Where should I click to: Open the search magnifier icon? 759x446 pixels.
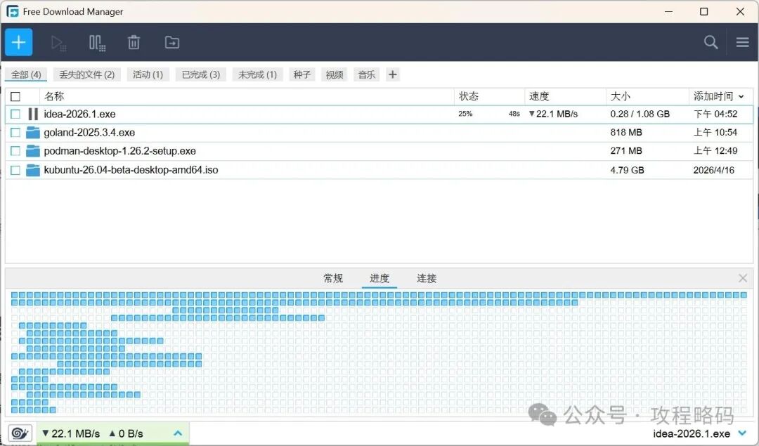coord(711,42)
